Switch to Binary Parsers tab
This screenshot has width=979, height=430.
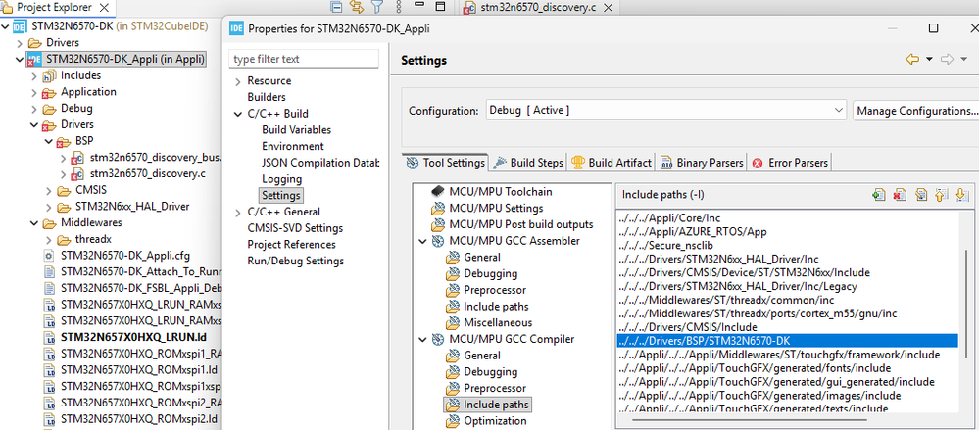tap(702, 163)
